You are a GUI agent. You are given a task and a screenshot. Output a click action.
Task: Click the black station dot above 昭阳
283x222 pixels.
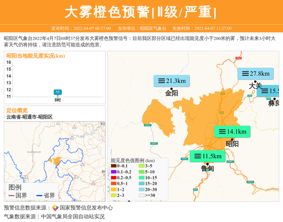pyautogui.click(x=232, y=140)
